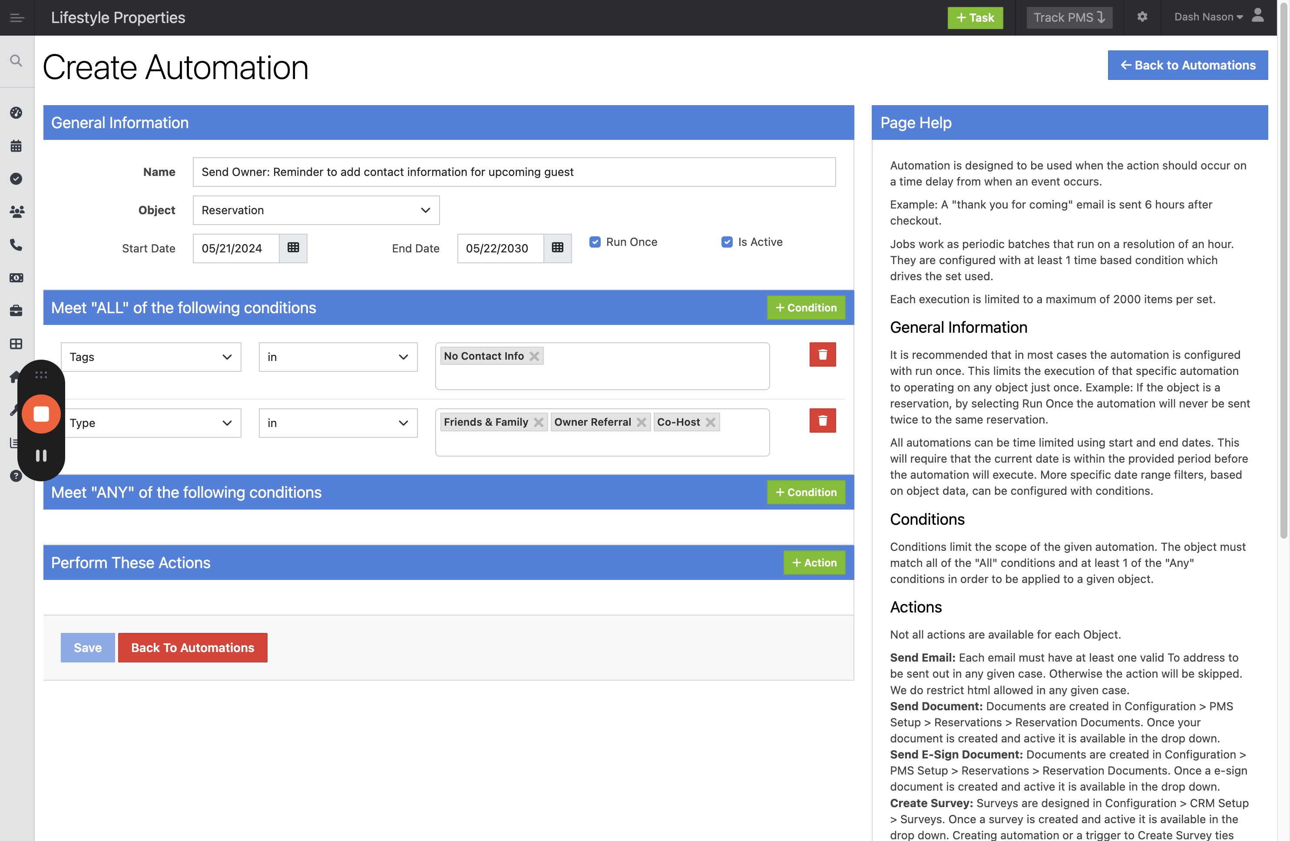This screenshot has width=1290, height=841.
Task: Open the Tags field dropdown
Action: [151, 357]
